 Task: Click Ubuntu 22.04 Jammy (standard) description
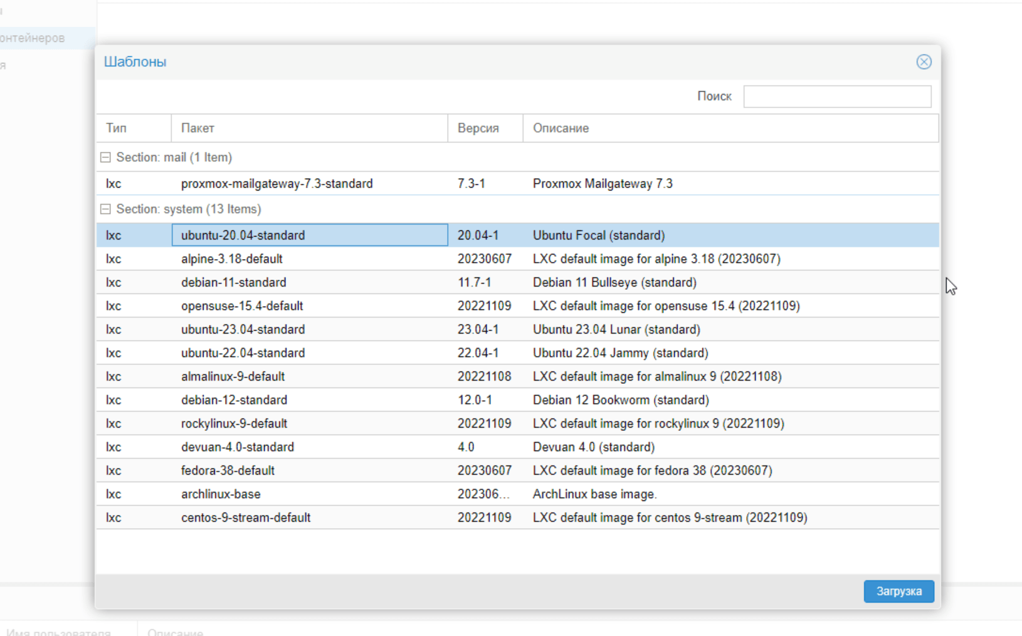tap(621, 353)
